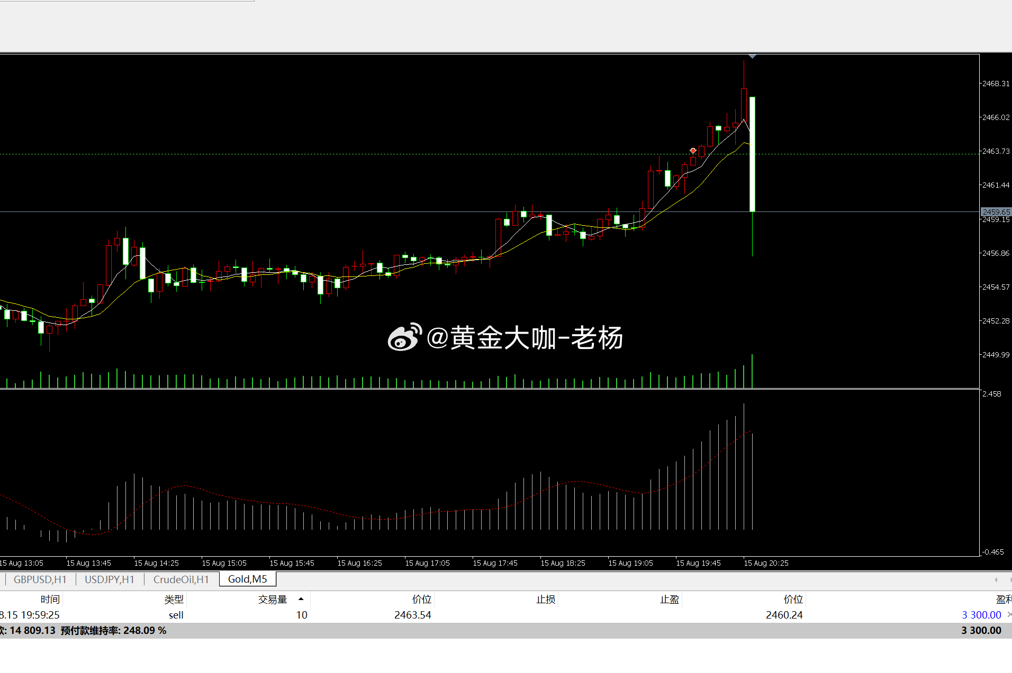
Task: Select the order time 8.15 19:59:25
Action: point(30,615)
